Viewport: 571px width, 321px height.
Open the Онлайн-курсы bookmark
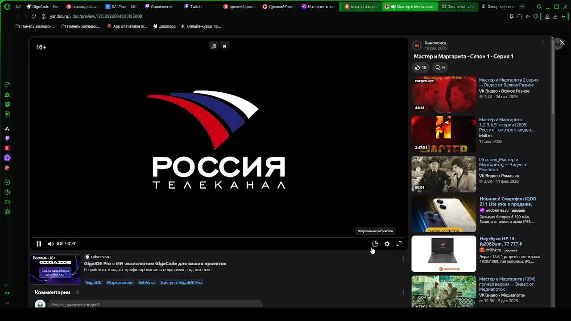pyautogui.click(x=201, y=26)
